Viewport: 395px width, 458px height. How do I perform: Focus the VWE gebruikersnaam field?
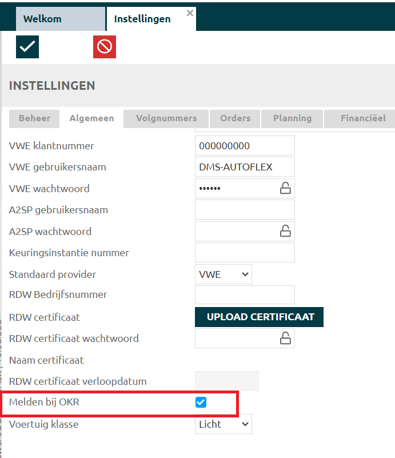245,167
